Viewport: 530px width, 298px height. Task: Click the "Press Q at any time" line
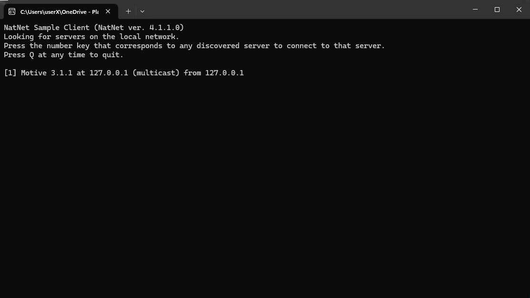pos(63,55)
